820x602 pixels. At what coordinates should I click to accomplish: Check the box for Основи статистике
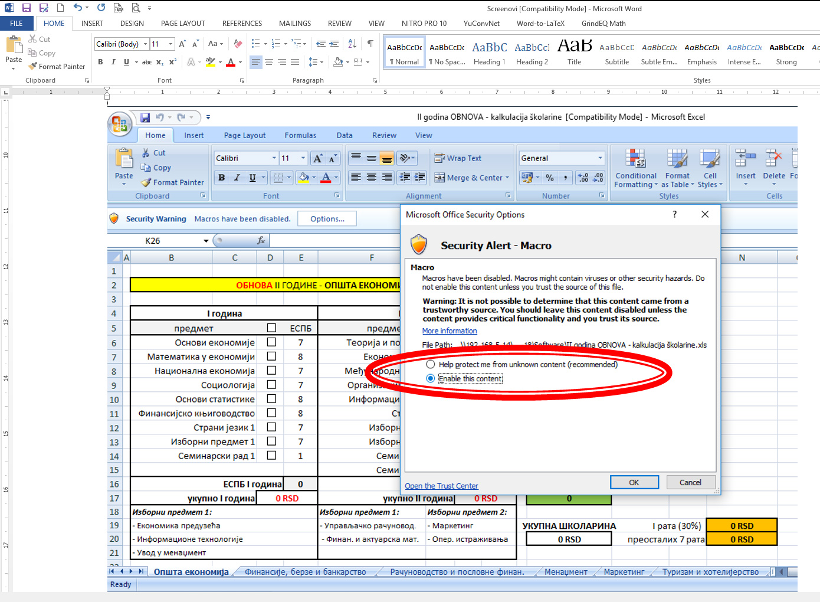271,398
